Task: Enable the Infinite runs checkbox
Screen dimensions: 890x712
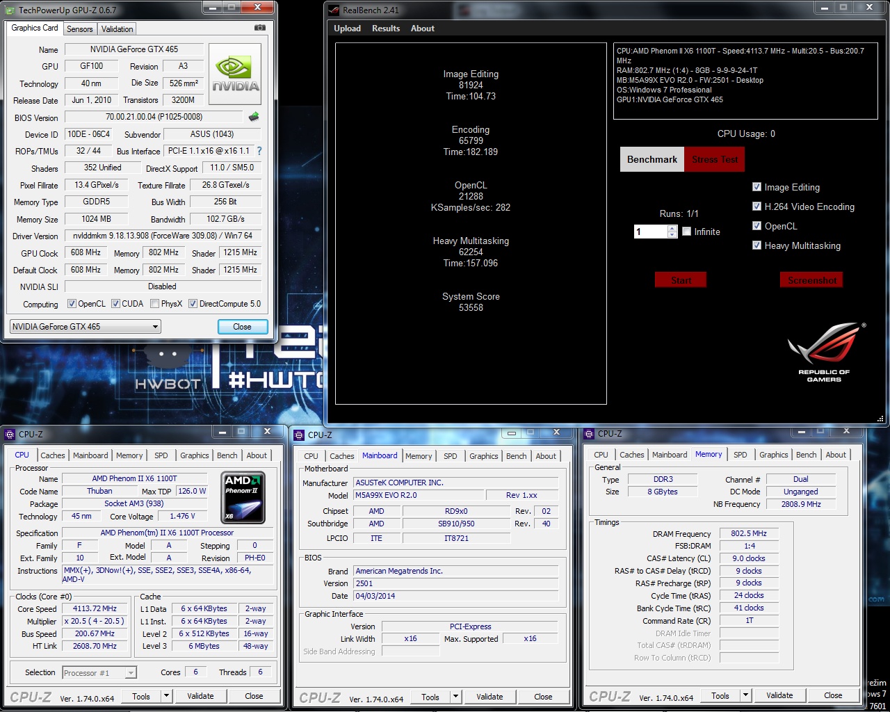Action: [687, 232]
